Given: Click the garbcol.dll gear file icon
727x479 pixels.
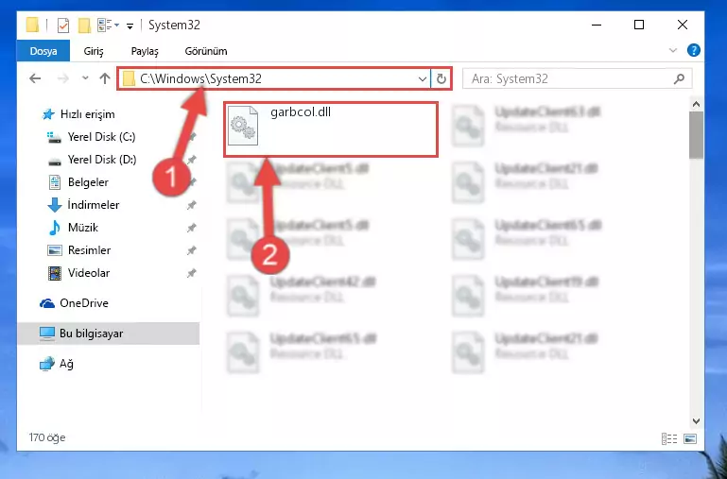Looking at the screenshot, I should click(242, 126).
